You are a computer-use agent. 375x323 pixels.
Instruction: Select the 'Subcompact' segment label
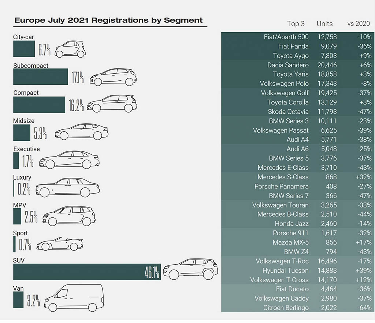coord(31,65)
